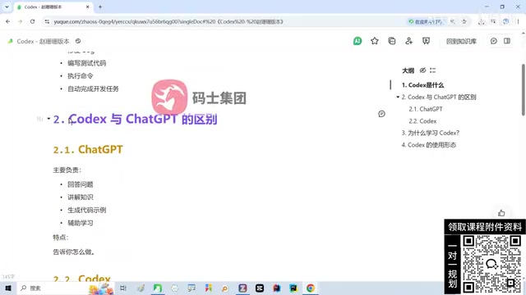
Task: Hide the outline using the eye icon
Action: coord(422,70)
